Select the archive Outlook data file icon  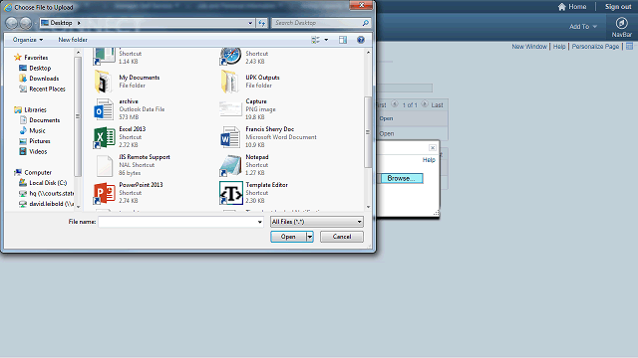click(x=104, y=109)
